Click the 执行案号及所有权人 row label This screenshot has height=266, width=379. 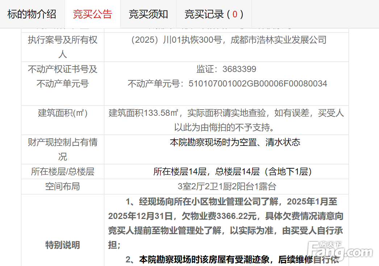pos(63,47)
